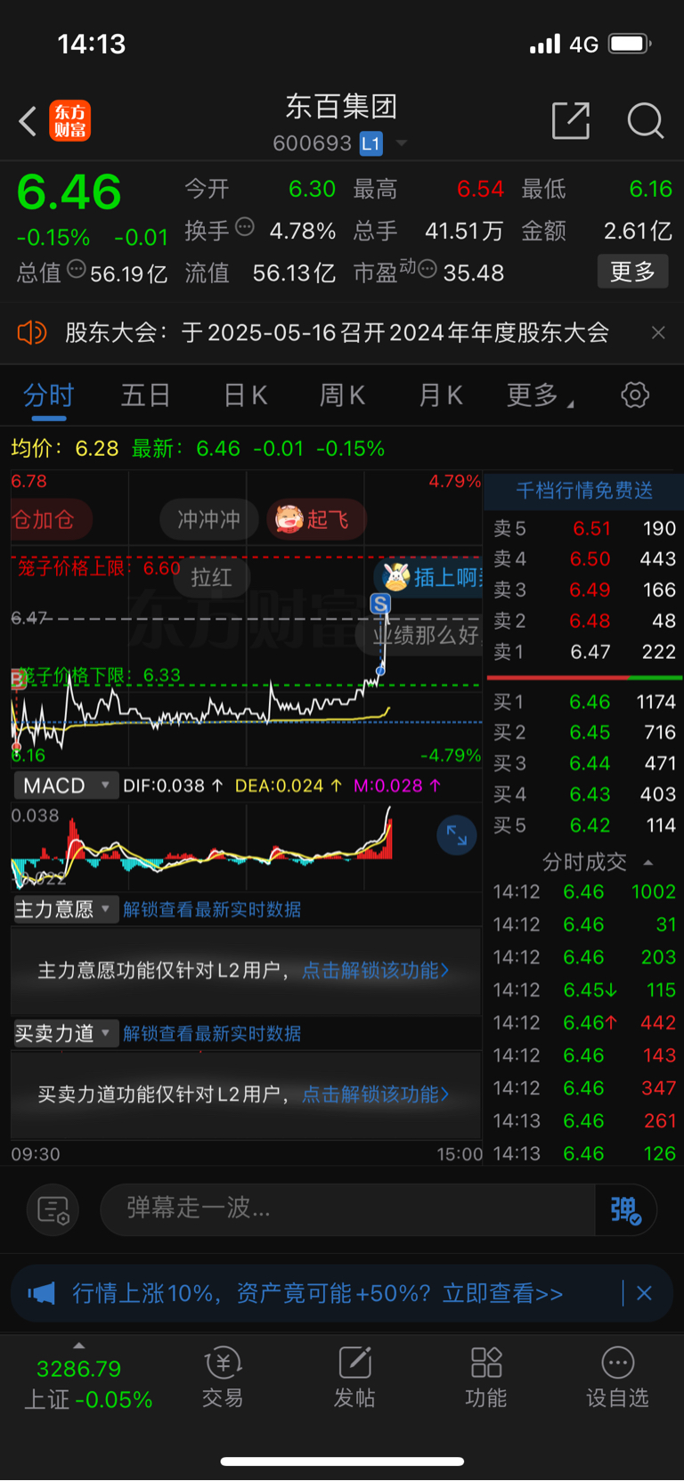Tap 点击解锁该功能 in 买卖力道 panel

click(376, 1094)
